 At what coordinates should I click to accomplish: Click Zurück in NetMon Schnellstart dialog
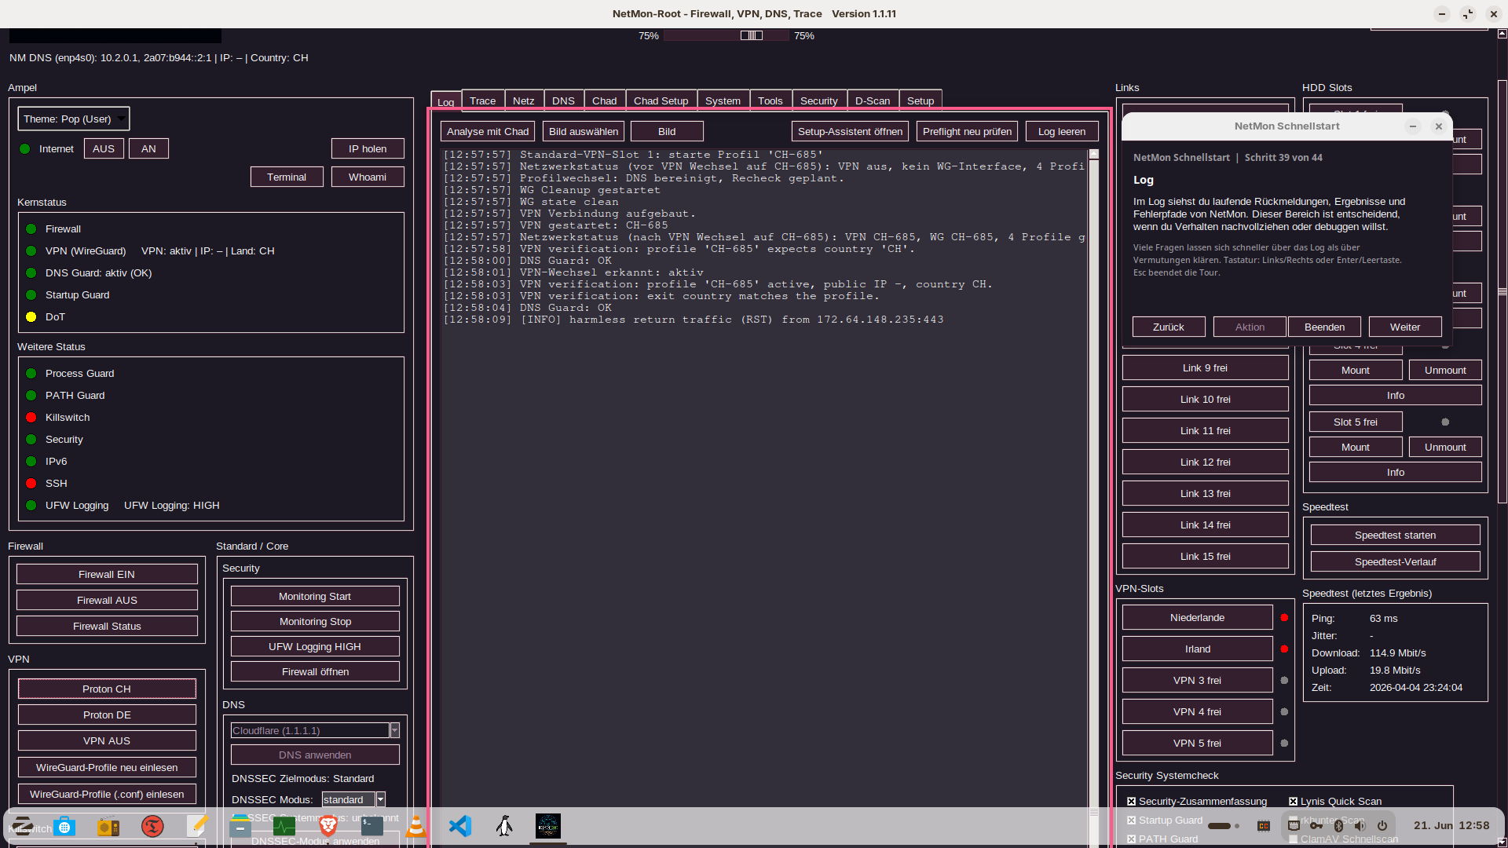(1169, 327)
